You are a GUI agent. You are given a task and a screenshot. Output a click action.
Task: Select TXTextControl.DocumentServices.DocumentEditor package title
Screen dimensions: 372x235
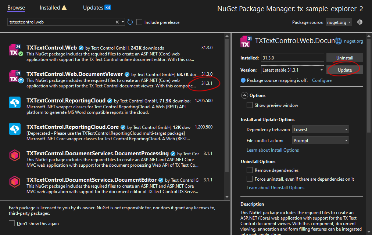(x=91, y=180)
